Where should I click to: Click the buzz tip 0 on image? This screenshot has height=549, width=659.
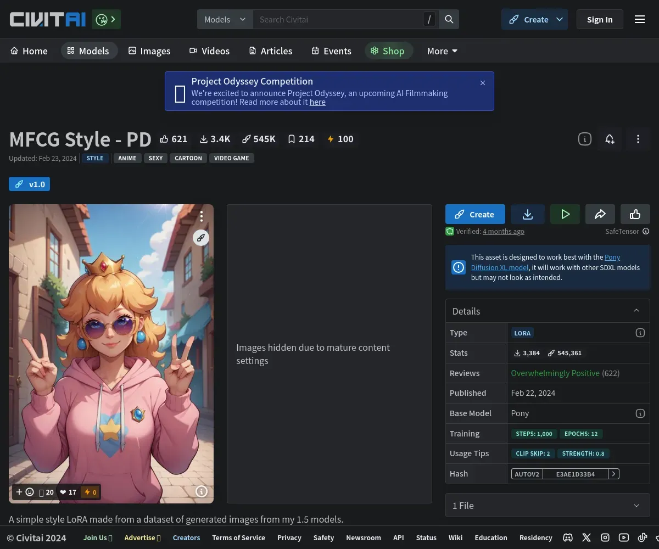click(90, 492)
